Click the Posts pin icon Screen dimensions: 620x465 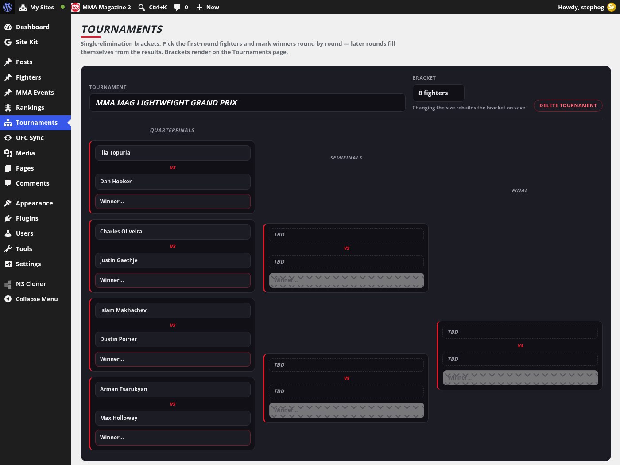point(8,62)
